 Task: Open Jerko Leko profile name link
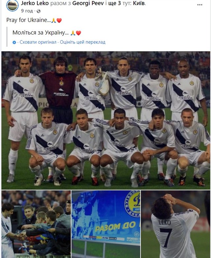pyautogui.click(x=35, y=3)
